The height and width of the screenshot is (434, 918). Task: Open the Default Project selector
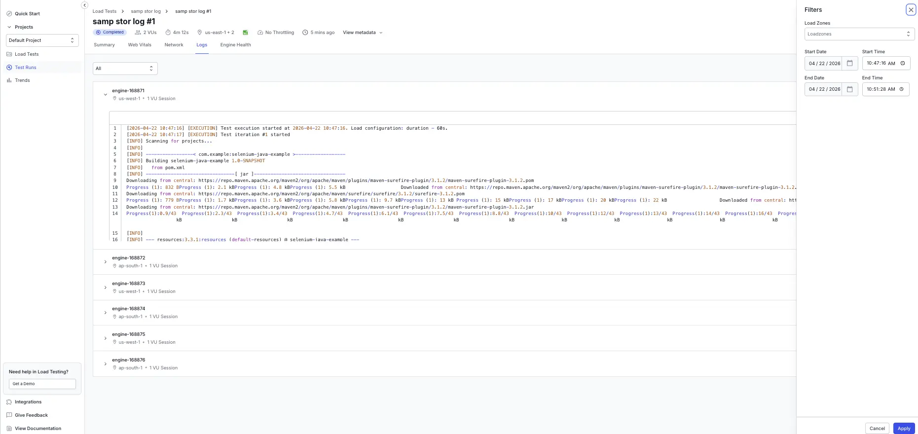(x=41, y=40)
